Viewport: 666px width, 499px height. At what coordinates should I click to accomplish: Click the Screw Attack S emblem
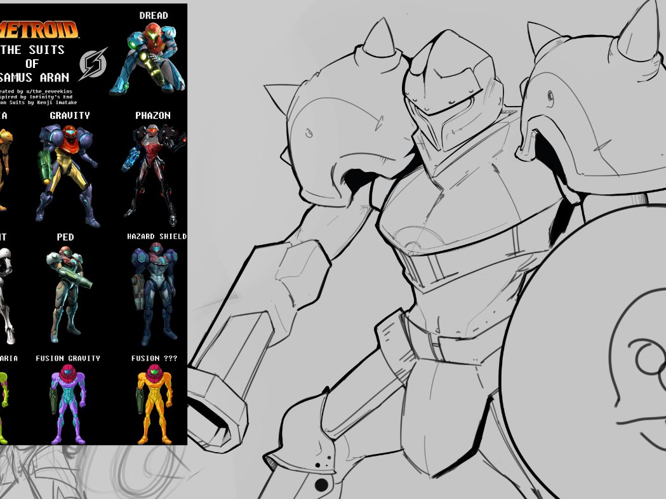coord(93,63)
